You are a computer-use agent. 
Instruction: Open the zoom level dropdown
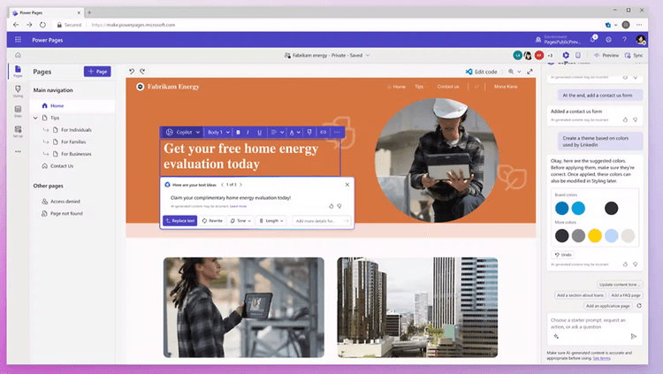[x=514, y=72]
